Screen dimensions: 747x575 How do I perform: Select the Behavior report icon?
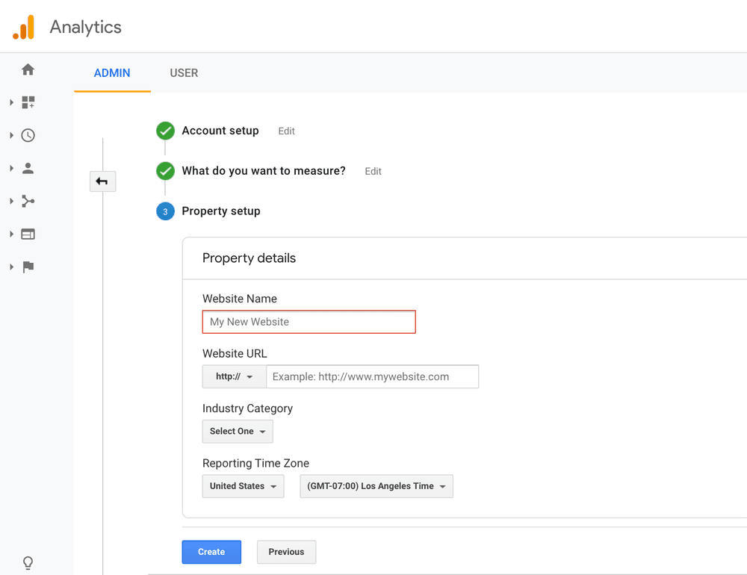(28, 234)
